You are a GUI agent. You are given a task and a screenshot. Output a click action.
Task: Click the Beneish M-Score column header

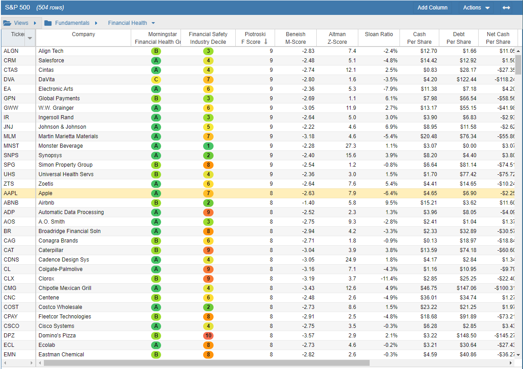295,38
